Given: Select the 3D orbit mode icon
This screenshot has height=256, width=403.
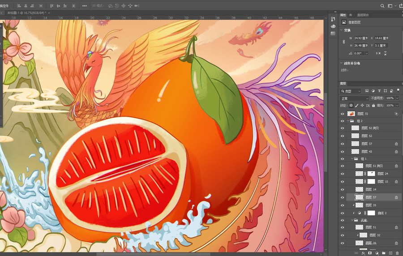Looking at the screenshot, I should 111,6.
